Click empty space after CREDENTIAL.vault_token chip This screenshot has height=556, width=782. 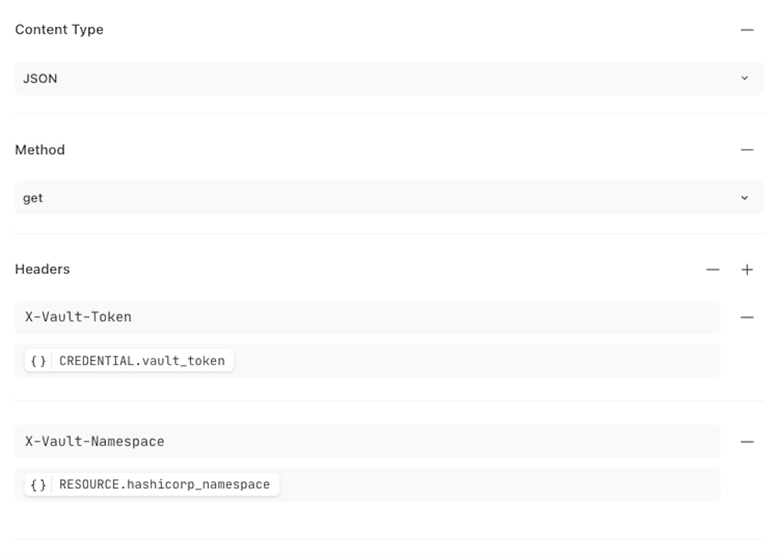476,361
